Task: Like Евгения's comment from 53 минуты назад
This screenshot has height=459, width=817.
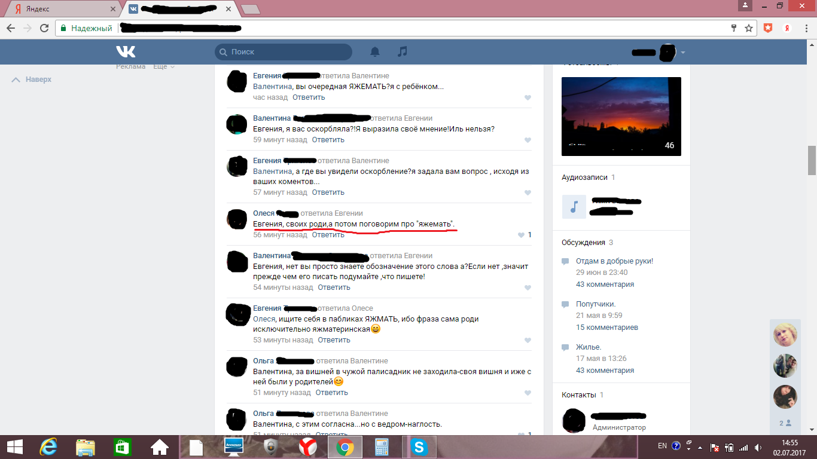Action: [x=528, y=341]
